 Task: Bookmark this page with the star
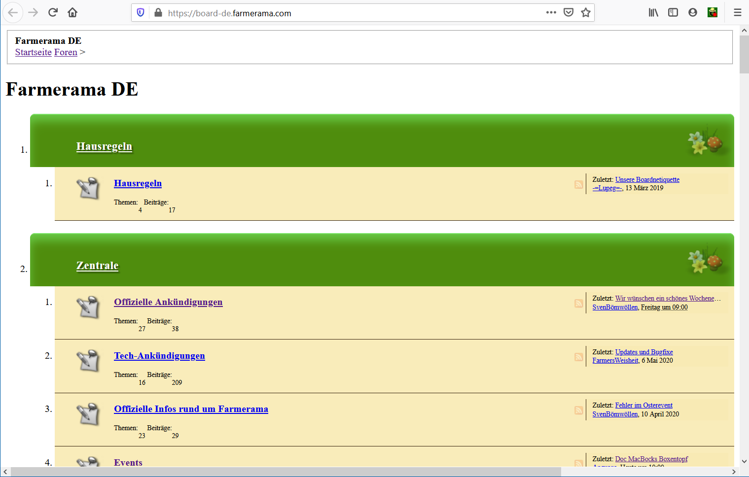click(586, 12)
